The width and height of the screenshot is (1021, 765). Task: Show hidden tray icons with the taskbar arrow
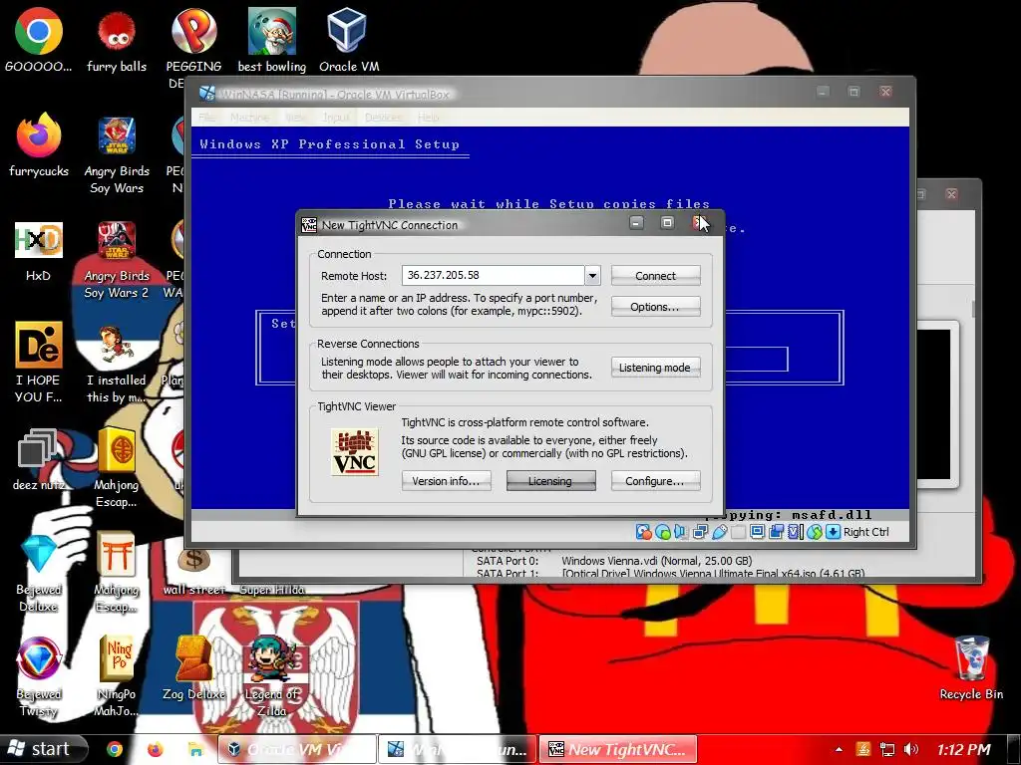coord(839,749)
